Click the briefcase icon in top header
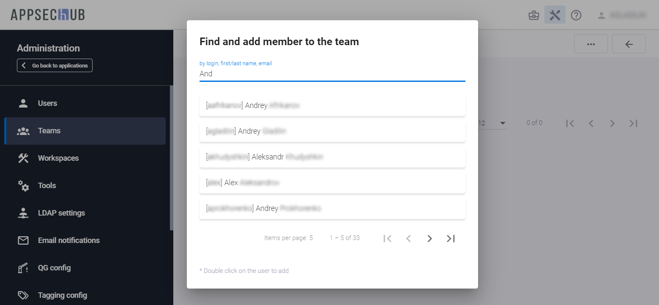 tap(534, 16)
